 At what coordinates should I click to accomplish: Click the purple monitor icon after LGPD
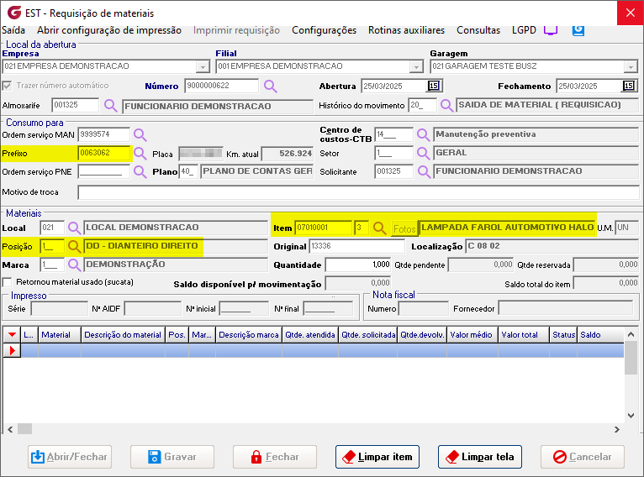coord(551,30)
